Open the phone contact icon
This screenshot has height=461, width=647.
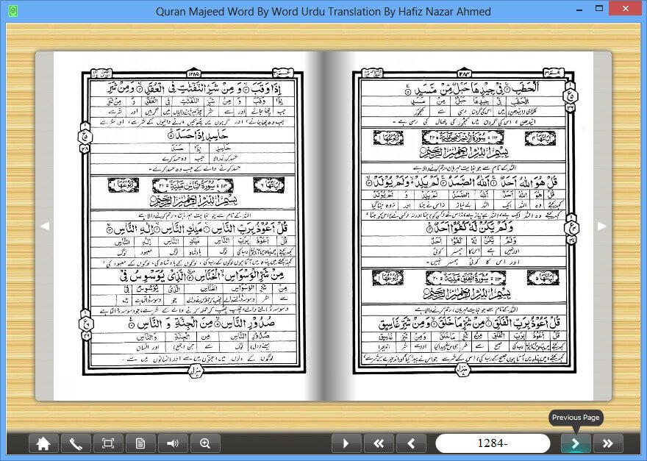coord(76,443)
